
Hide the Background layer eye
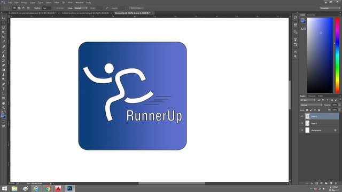302,130
